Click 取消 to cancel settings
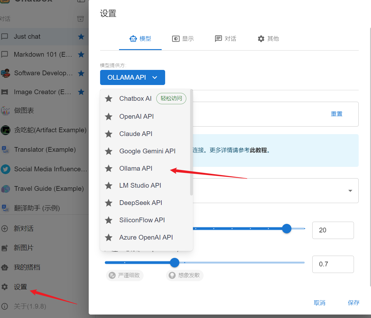Image resolution: width=371 pixels, height=318 pixels. pos(320,303)
